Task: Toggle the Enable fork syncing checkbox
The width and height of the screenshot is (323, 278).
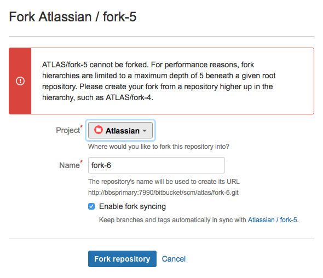Action: point(91,206)
